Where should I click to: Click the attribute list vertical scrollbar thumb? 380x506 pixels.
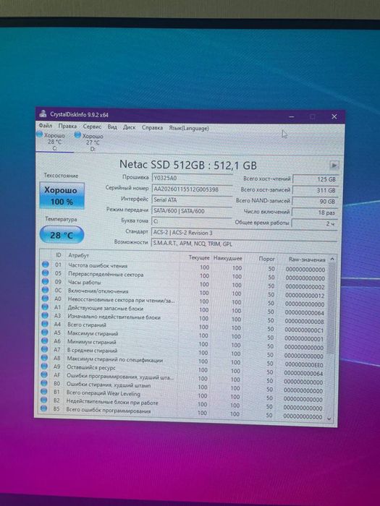[332, 308]
